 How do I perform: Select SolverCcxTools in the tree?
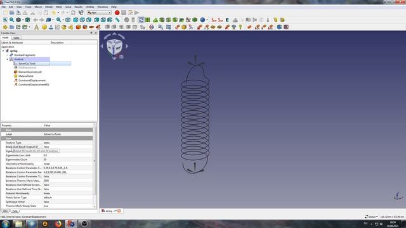pos(27,63)
